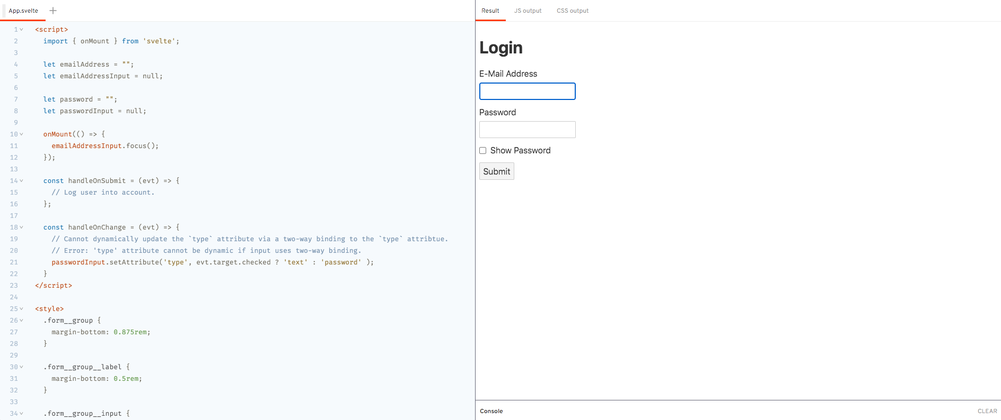Image resolution: width=1001 pixels, height=420 pixels.
Task: Place cursor on 'emailAddressInput.focus();' line
Action: point(105,146)
